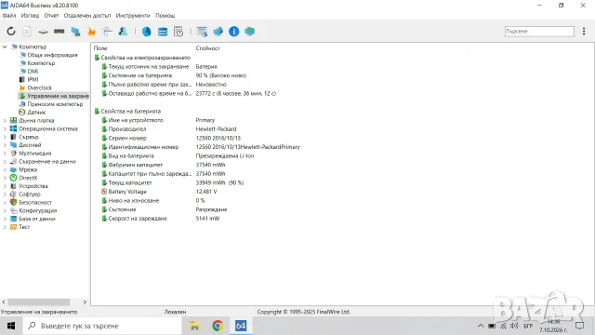The image size is (595, 335).
Task: Select IPMI in the tree
Action: [x=33, y=79]
